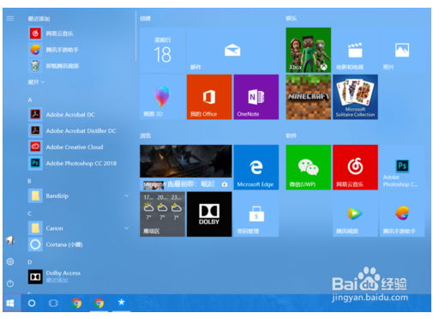Open Cortana from the app list
This screenshot has width=433, height=319.
click(79, 244)
